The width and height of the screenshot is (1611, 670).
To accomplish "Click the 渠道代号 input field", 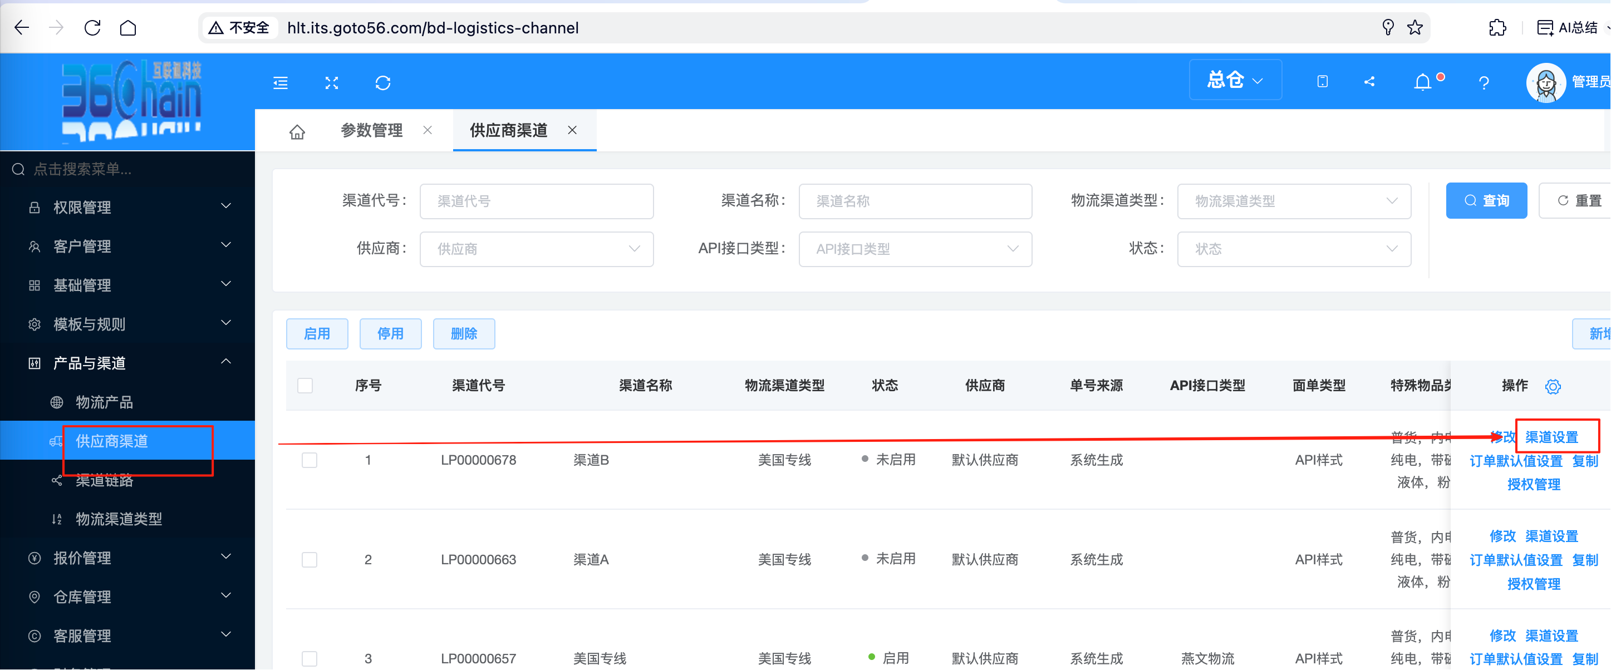I will click(537, 201).
